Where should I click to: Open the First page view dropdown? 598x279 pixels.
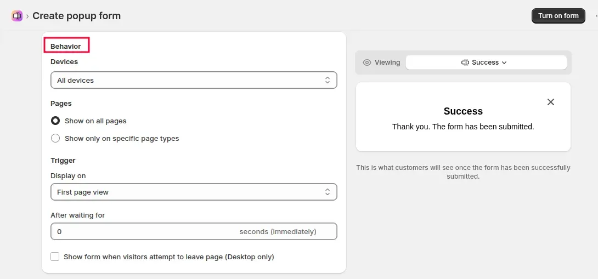[194, 192]
